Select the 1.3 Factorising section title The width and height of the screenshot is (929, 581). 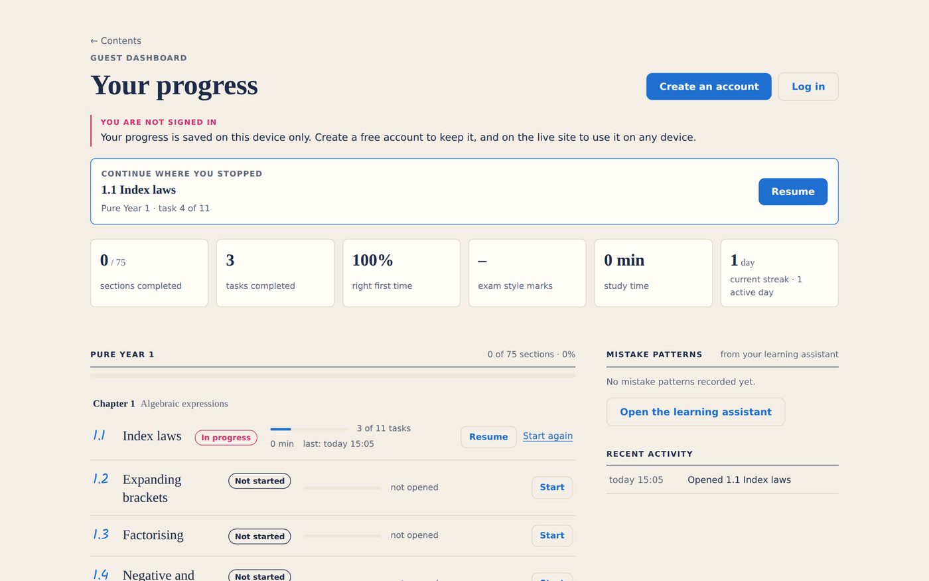pos(153,535)
